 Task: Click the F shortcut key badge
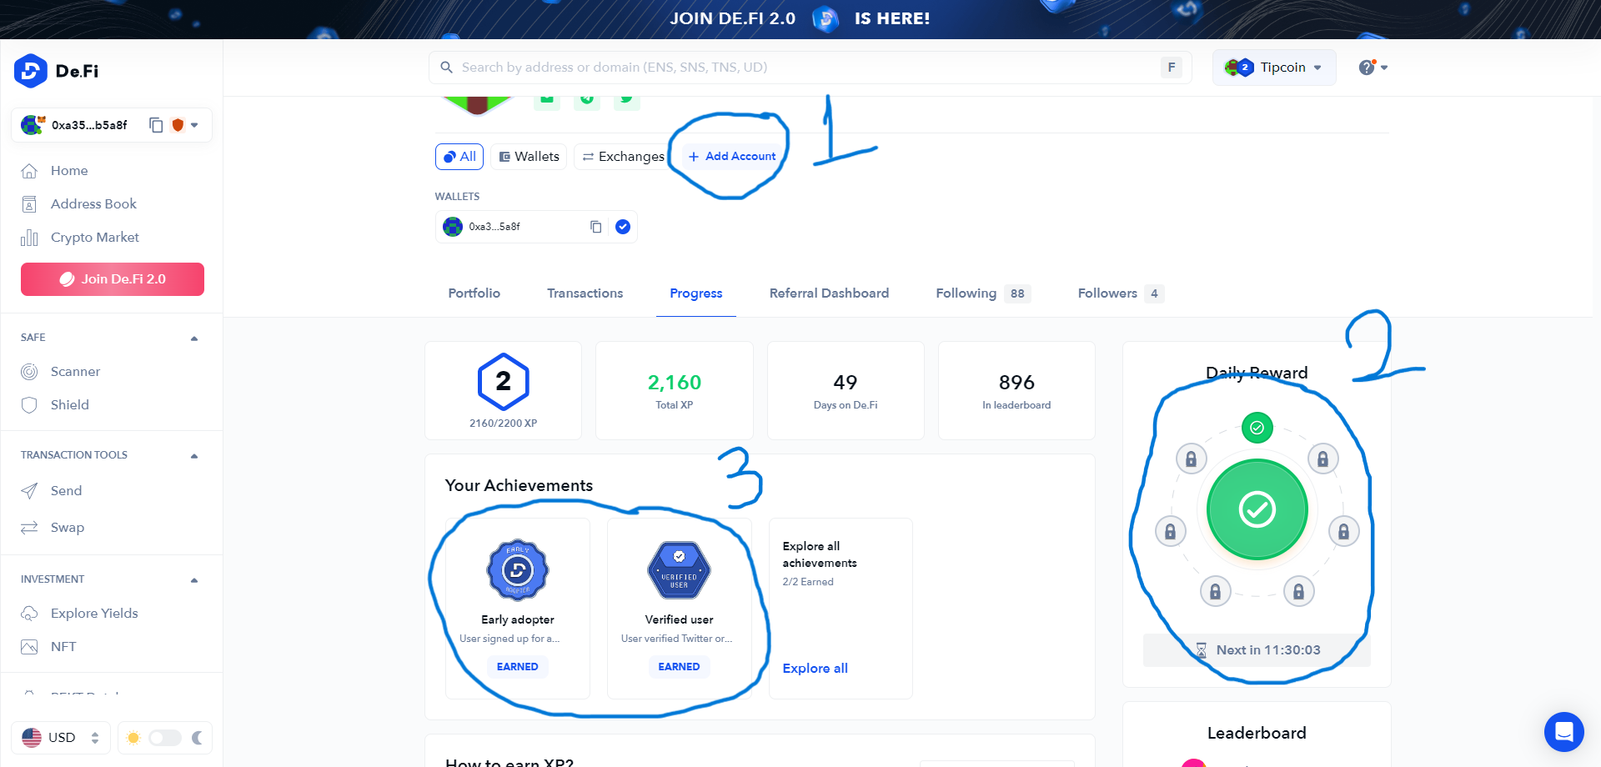point(1172,68)
